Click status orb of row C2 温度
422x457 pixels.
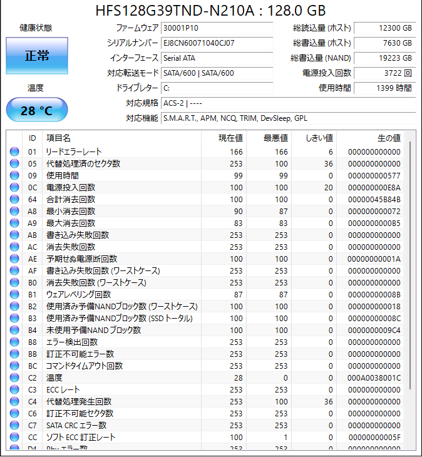point(14,377)
